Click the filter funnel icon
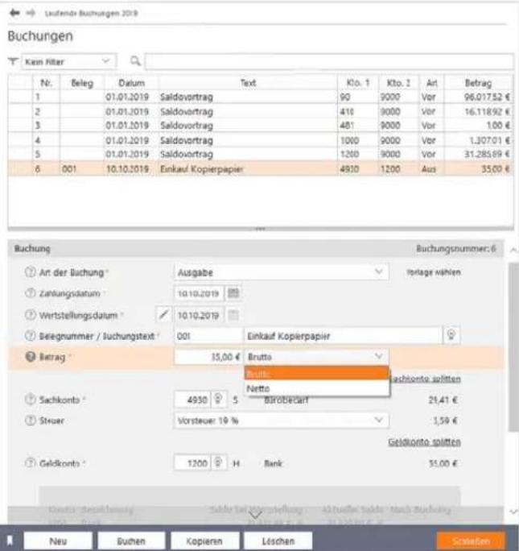Screen dimensions: 519x551 [13, 61]
